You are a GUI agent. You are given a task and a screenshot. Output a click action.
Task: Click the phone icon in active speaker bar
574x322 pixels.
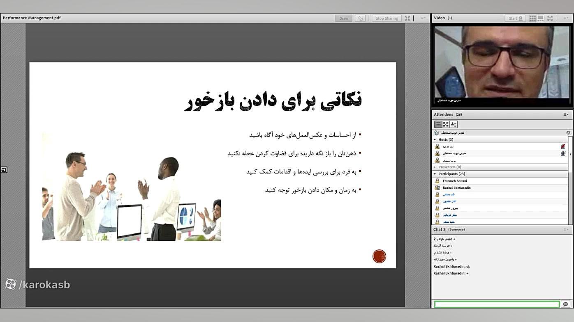[437, 133]
